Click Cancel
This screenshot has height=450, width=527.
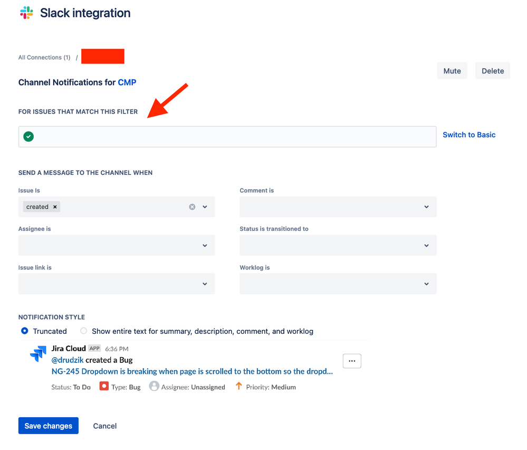[105, 426]
